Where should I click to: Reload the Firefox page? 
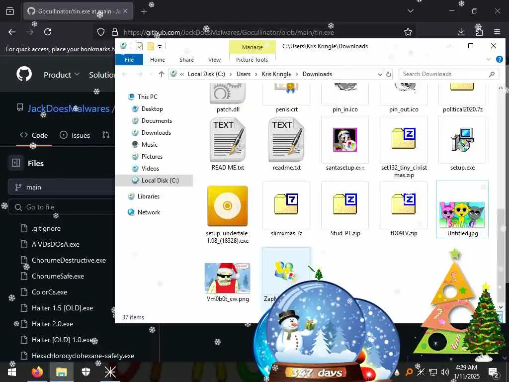click(x=48, y=32)
